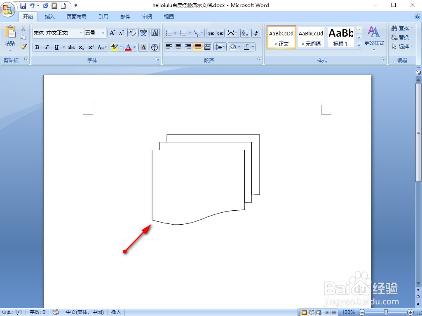The height and width of the screenshot is (316, 422).
Task: Click the 100% zoom level
Action: tap(348, 312)
